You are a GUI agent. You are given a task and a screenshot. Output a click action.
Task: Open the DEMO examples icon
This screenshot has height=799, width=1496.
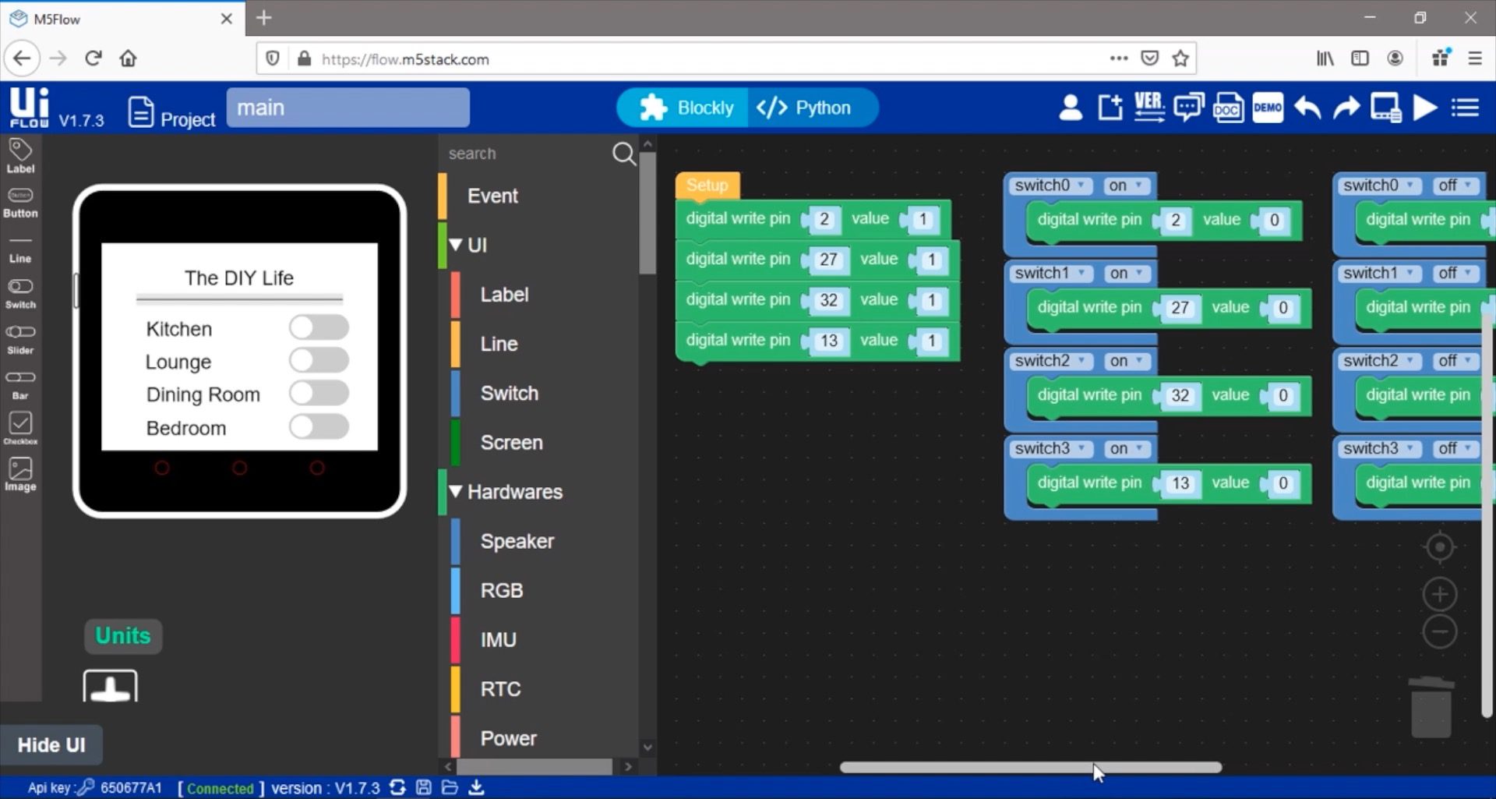(x=1268, y=108)
